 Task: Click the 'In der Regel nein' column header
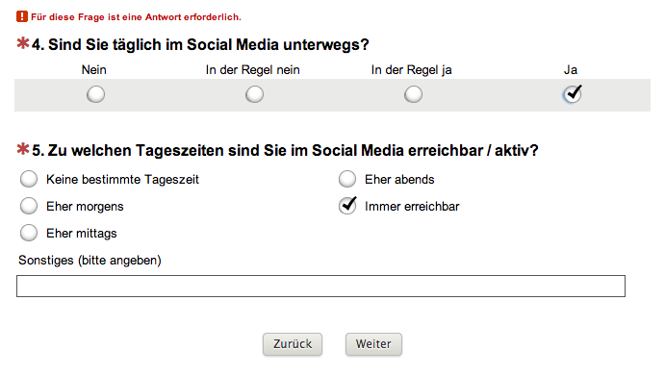click(253, 70)
